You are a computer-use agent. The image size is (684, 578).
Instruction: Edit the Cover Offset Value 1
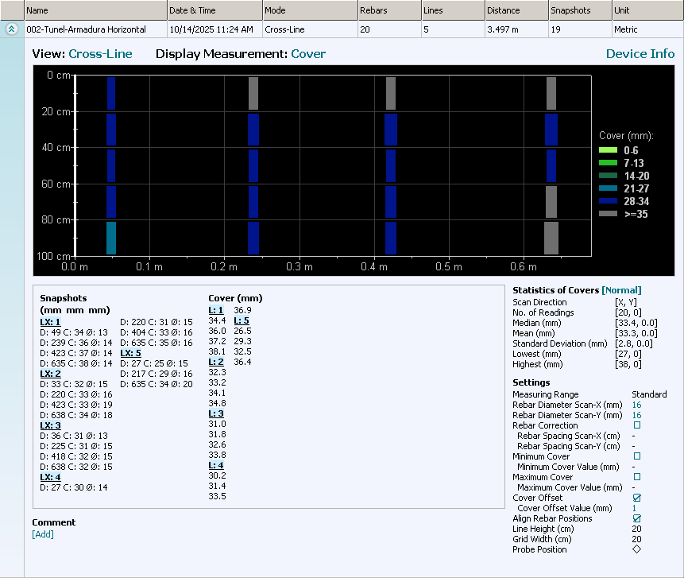click(634, 508)
